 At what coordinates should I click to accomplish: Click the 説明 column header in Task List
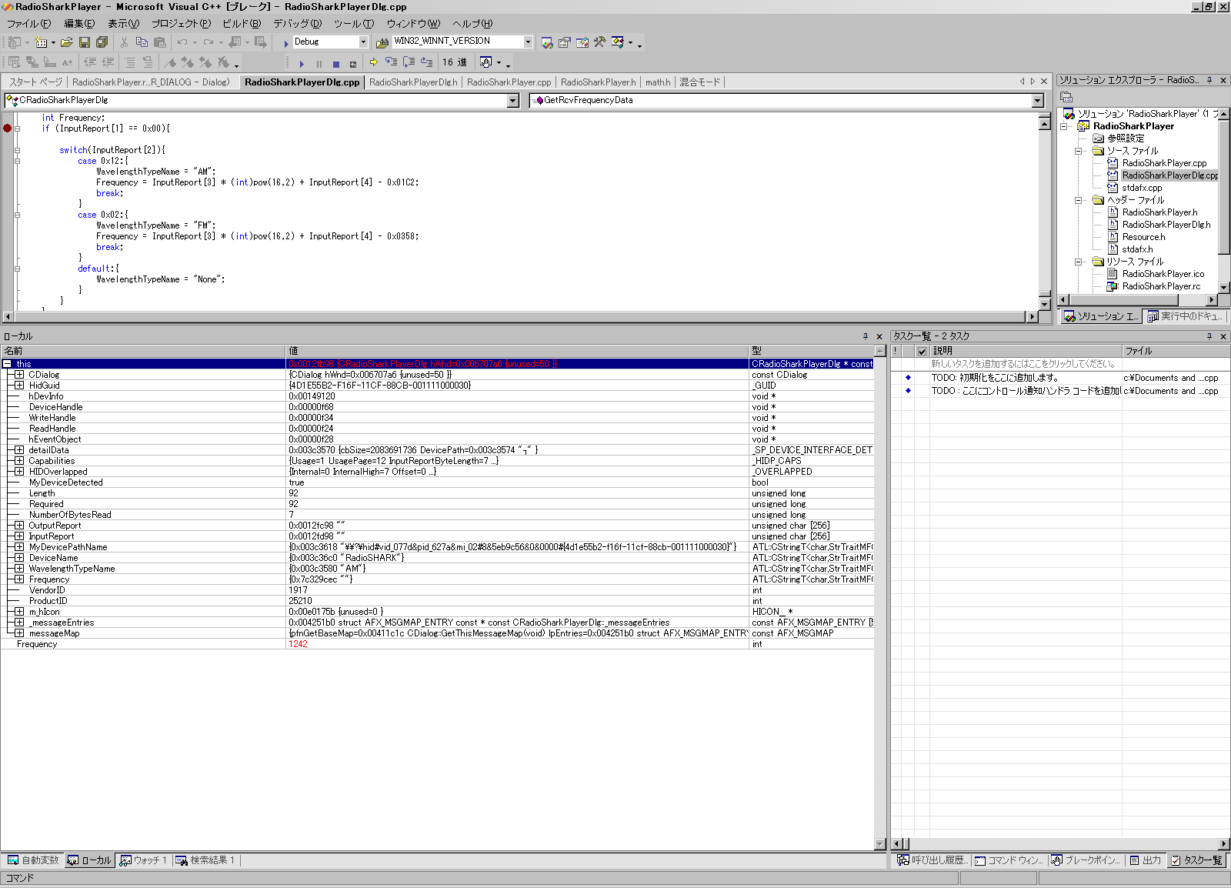(1026, 351)
